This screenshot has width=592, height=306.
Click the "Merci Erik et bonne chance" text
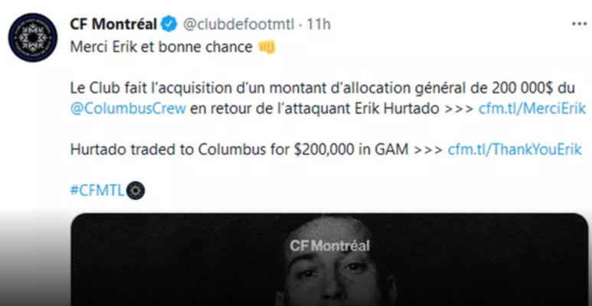(161, 47)
